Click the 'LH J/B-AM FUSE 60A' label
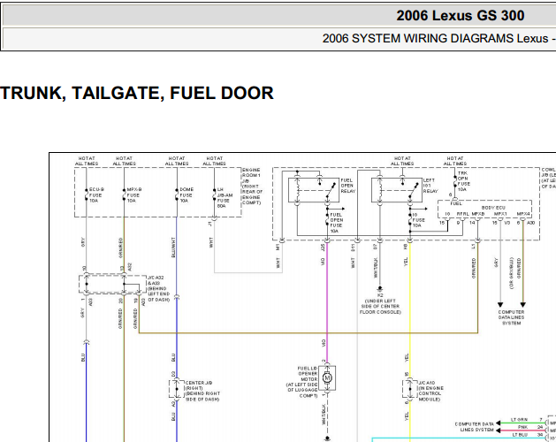556x442 pixels. coord(225,198)
